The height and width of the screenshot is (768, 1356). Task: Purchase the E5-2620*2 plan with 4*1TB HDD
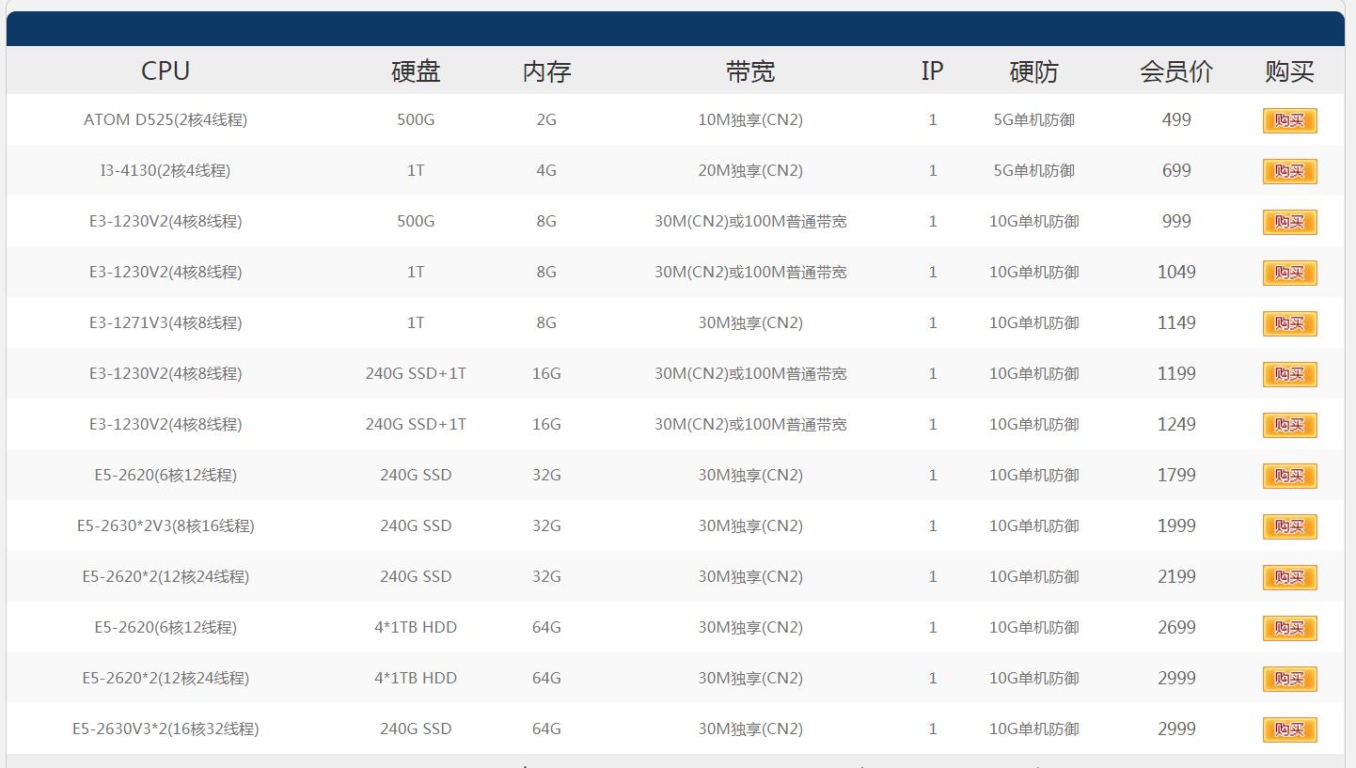(1289, 679)
